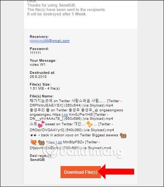Viewport: 164px width, 187px height.
Task: Click the bold 1 Week text in header
Action: click(79, 14)
